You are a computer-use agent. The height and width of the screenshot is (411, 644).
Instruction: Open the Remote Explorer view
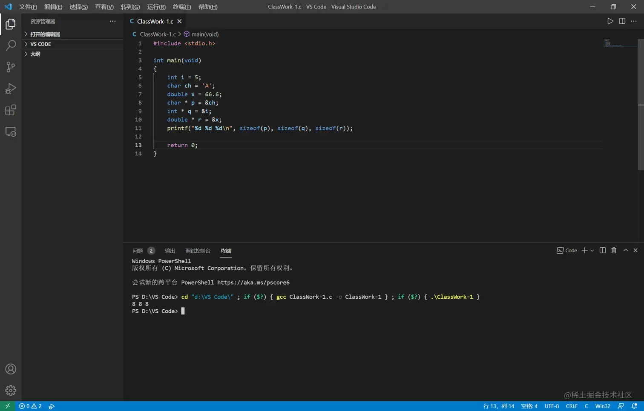tap(11, 132)
